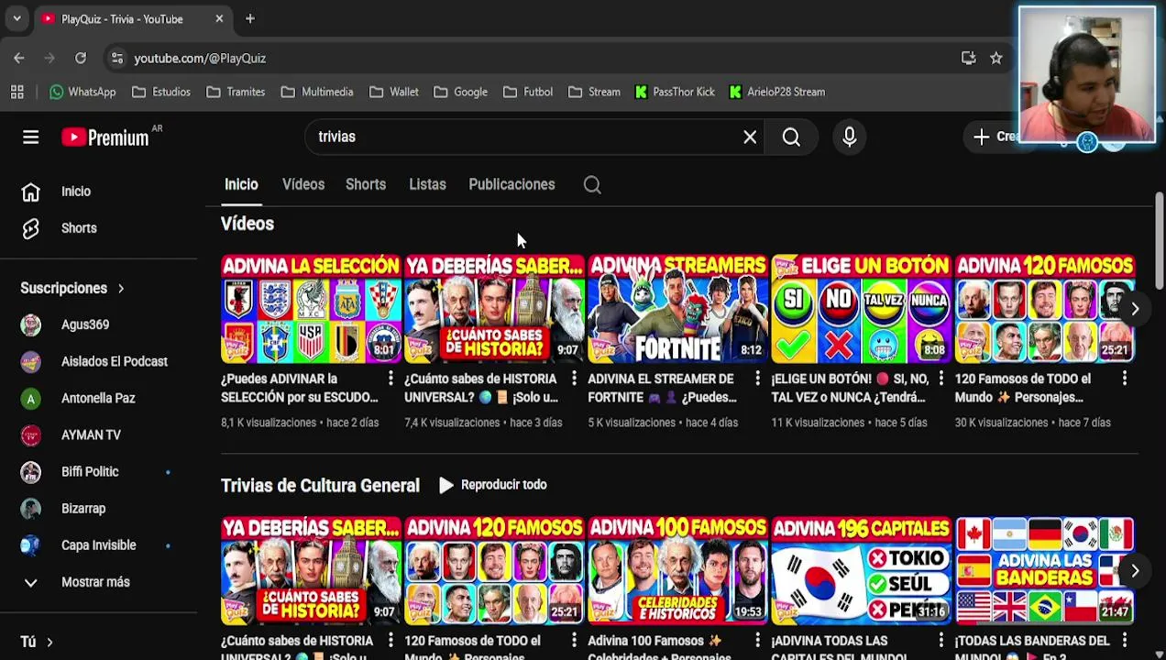Open Estudios bookmarks folder
This screenshot has height=660, width=1166.
pyautogui.click(x=161, y=92)
